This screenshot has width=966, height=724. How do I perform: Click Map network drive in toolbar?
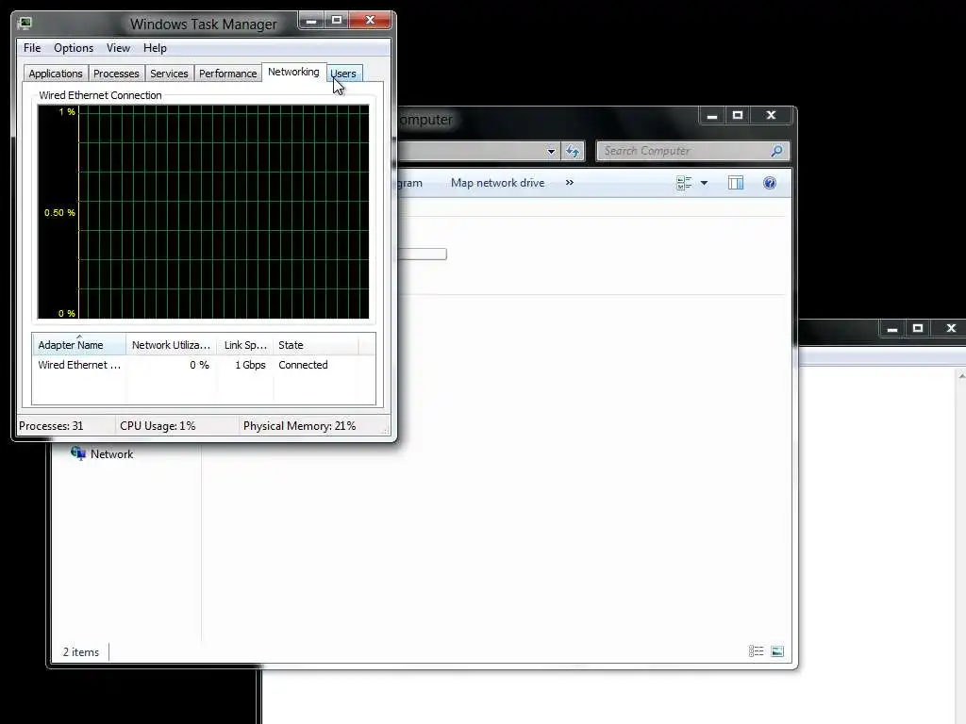tap(498, 183)
